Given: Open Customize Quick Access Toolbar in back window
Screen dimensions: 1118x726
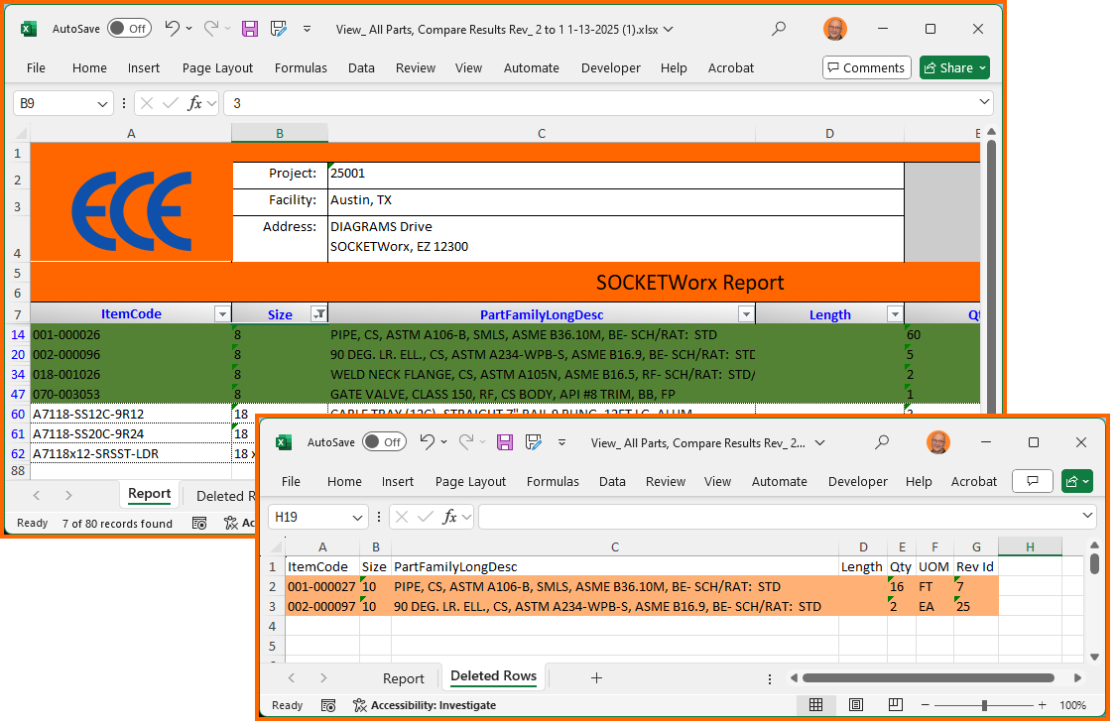Looking at the screenshot, I should click(307, 29).
